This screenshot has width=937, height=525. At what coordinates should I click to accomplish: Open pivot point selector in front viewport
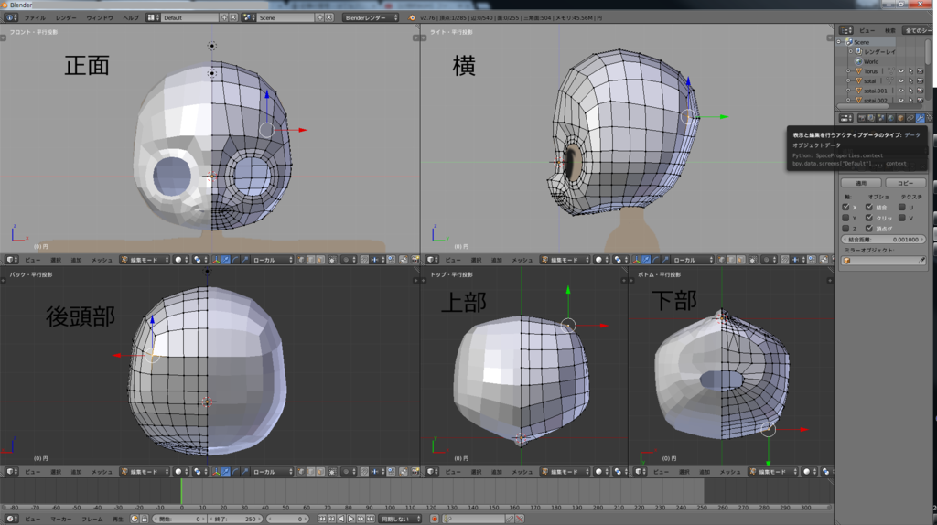(x=200, y=260)
